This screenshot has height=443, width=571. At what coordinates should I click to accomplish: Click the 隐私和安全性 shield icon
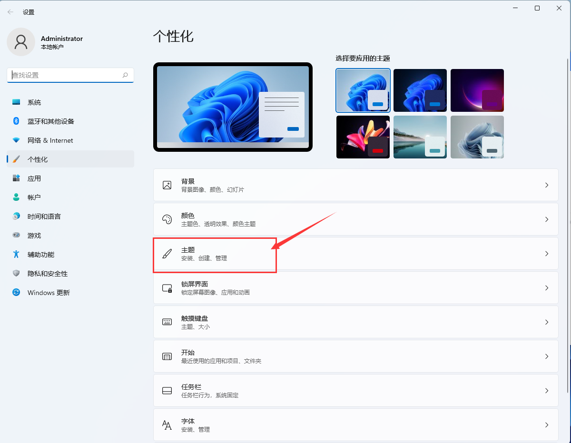pos(16,274)
